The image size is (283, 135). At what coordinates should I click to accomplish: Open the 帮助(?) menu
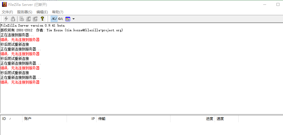tap(57, 12)
